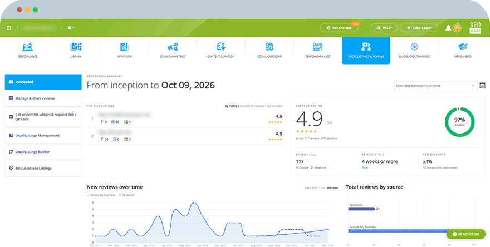Click the Poor response time label

pyautogui.click(x=365, y=167)
